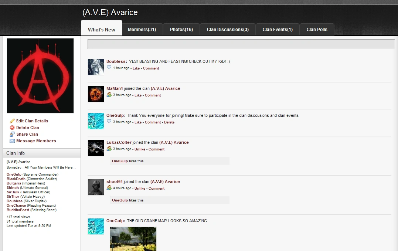Click the group icon beside MaMan1's join notice
The width and height of the screenshot is (398, 251).
point(109,95)
